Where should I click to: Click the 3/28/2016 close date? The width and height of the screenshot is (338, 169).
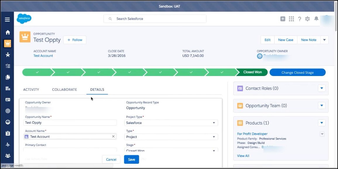(117, 56)
